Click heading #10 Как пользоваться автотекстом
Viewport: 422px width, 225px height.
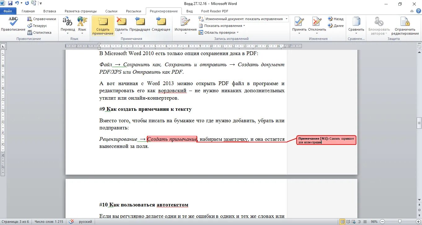point(144,205)
